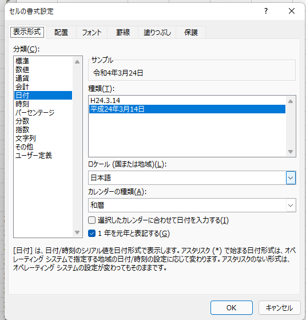The height and width of the screenshot is (320, 306).
Task: Click category list scroll down arrow
Action: [x=77, y=232]
